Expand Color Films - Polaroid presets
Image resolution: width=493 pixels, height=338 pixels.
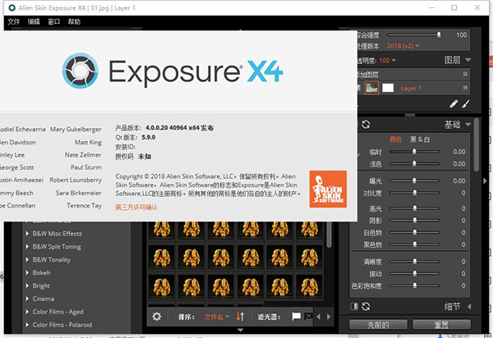[x=27, y=325]
